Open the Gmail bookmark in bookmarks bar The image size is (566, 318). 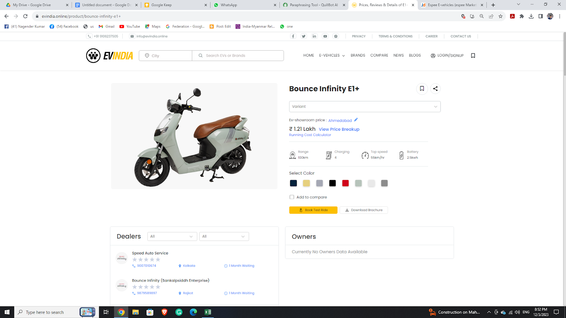click(x=106, y=26)
